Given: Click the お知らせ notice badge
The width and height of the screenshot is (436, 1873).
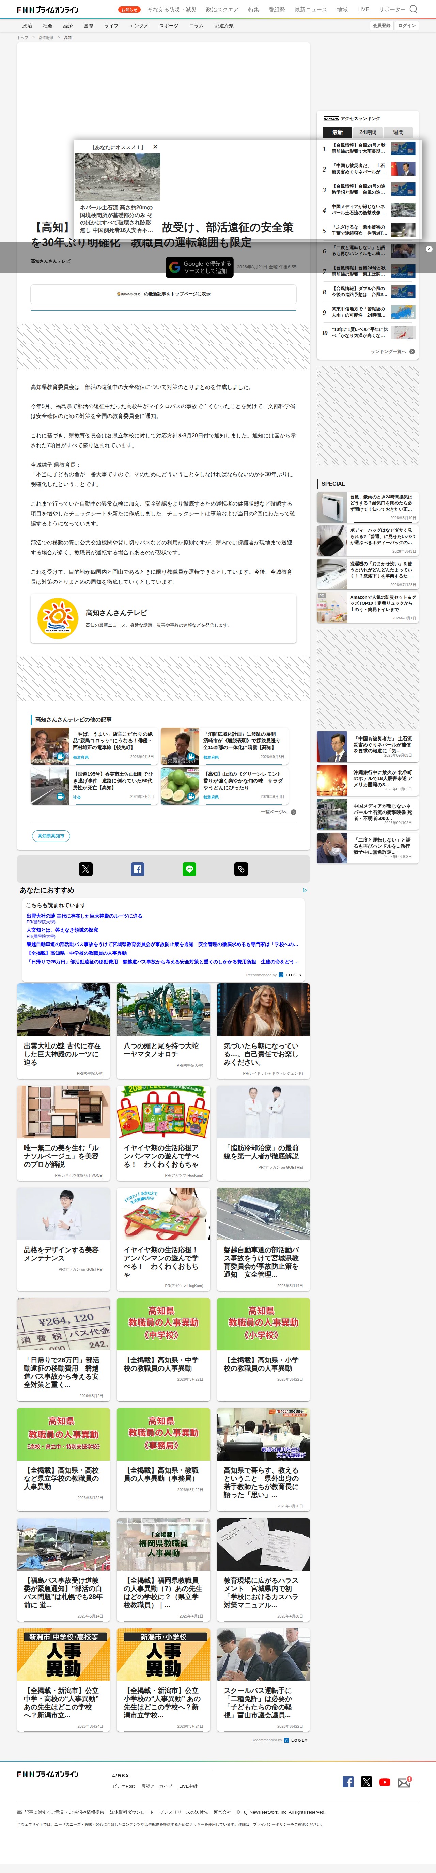Looking at the screenshot, I should (x=129, y=10).
